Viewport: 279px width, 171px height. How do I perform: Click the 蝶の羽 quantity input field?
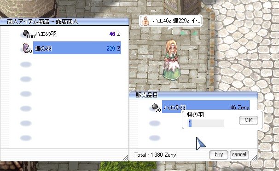pos(206,123)
